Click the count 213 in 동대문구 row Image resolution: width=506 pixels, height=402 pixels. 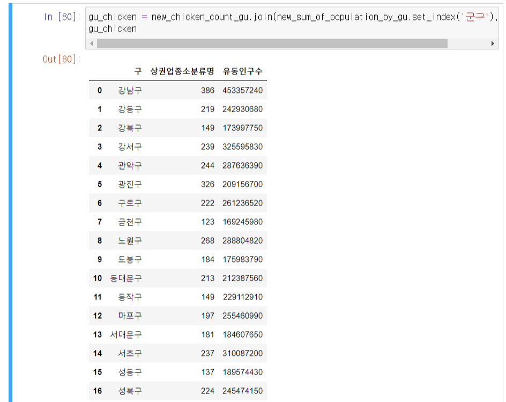coord(207,278)
